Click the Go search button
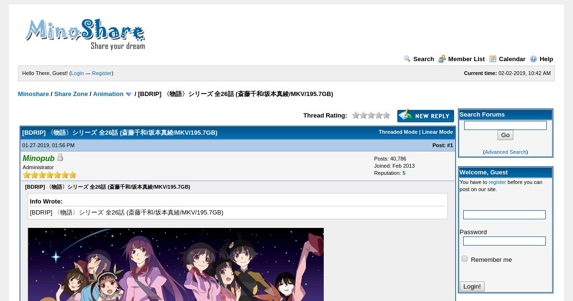This screenshot has height=301, width=573. pos(505,135)
